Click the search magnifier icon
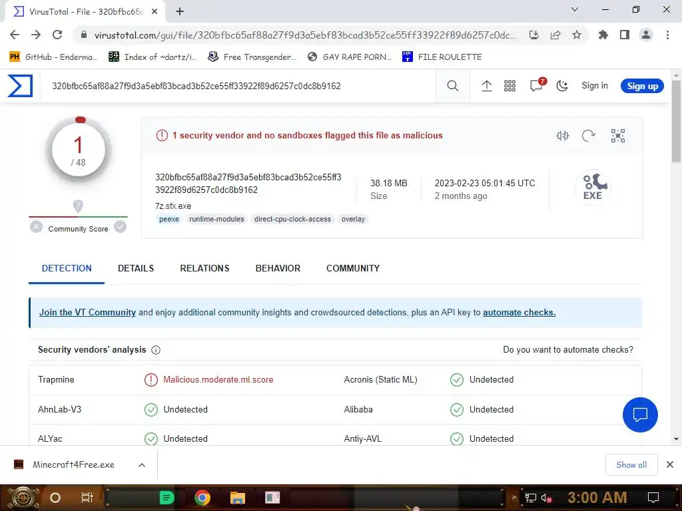 [x=453, y=86]
